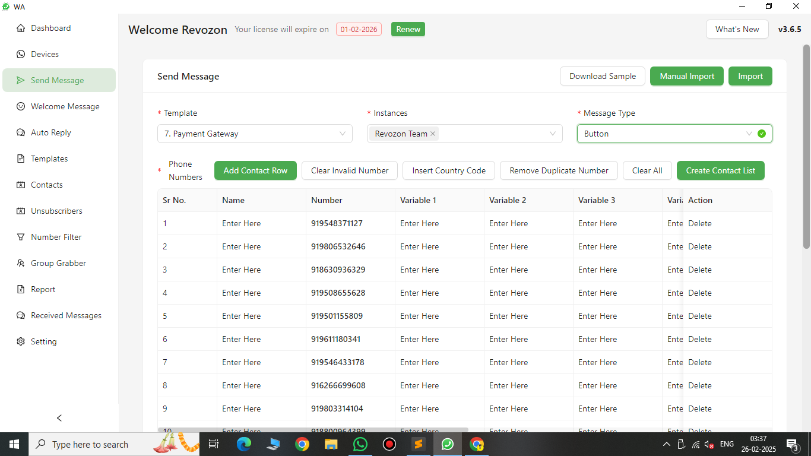Click the Unsubscribers icon in sidebar
The image size is (811, 456).
tap(21, 211)
